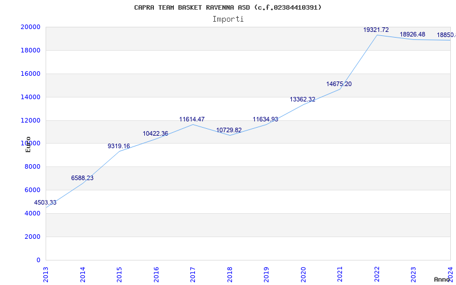
Task: Click the 19321.72 maximum value label
Action: (x=376, y=30)
